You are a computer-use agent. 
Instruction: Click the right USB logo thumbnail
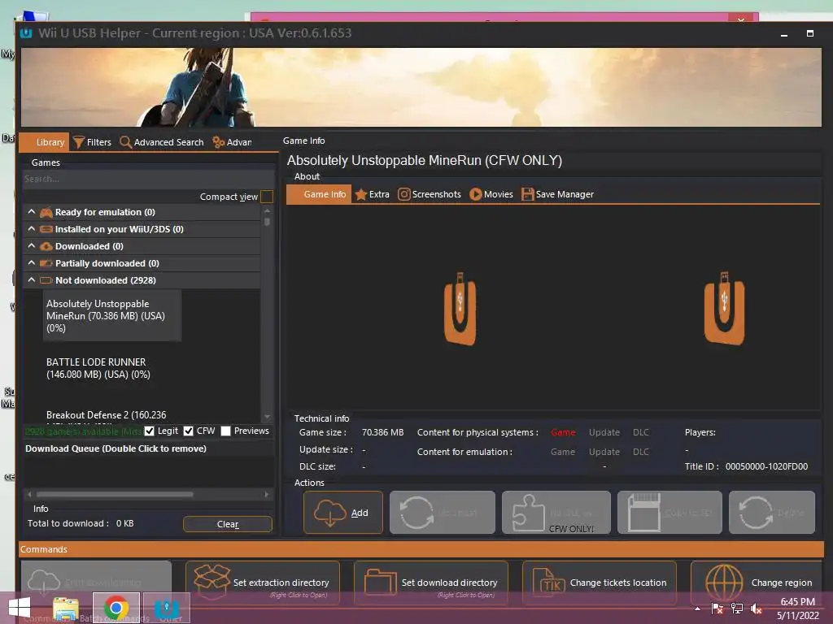pyautogui.click(x=724, y=308)
